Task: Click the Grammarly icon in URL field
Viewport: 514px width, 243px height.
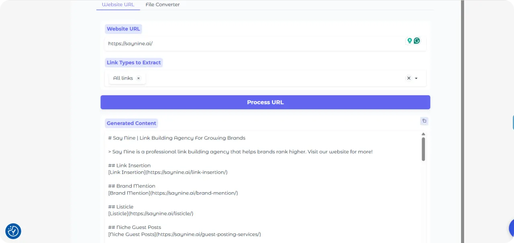Action: [417, 41]
